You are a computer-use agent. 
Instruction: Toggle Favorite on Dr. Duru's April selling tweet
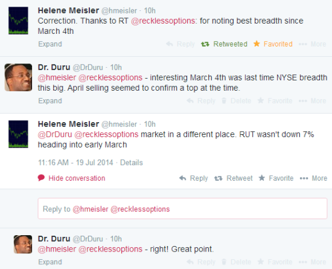pyautogui.click(x=275, y=101)
